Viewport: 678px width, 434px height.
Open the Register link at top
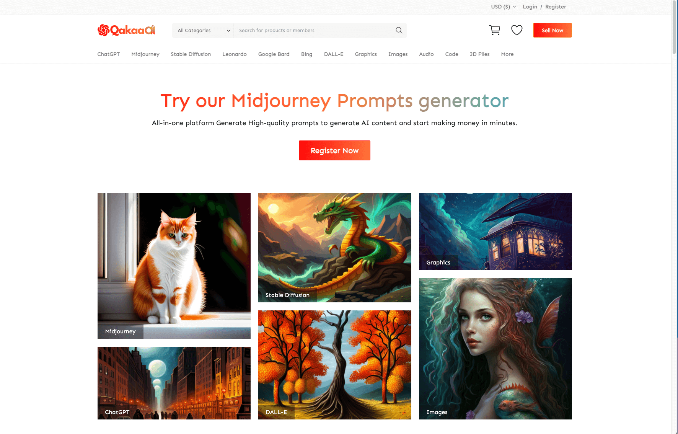click(x=556, y=7)
